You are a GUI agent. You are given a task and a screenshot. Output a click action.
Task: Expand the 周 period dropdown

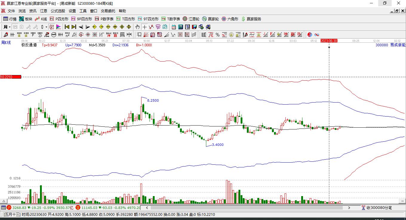coord(10,27)
